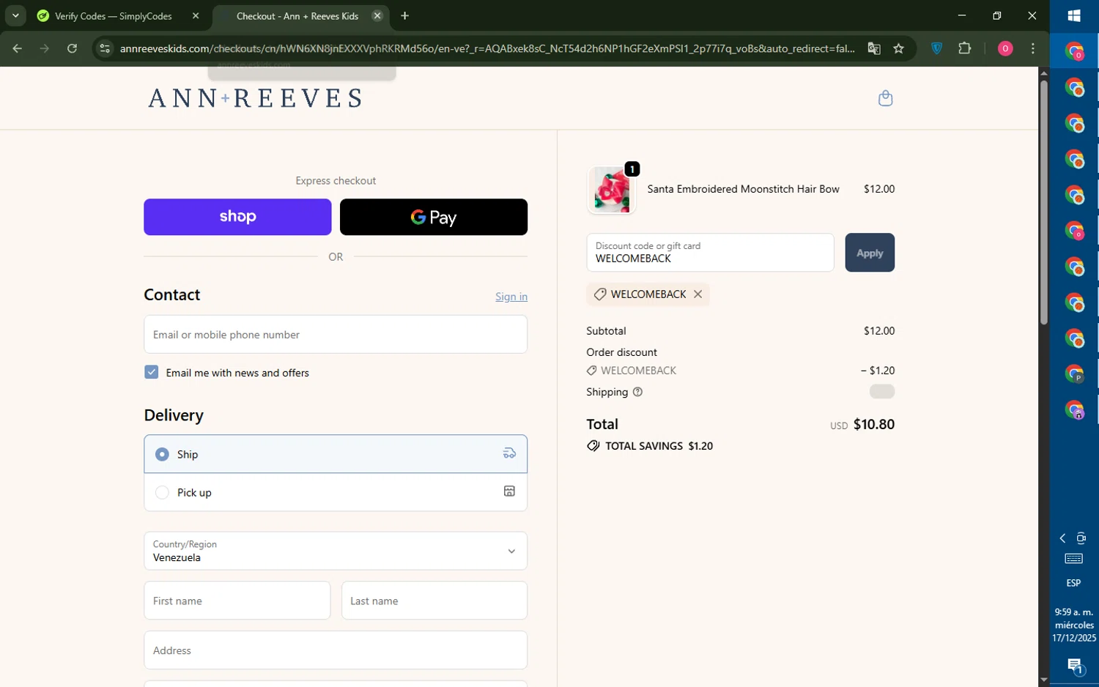Focus the Email or mobile phone field
The height and width of the screenshot is (687, 1099).
pyautogui.click(x=336, y=335)
